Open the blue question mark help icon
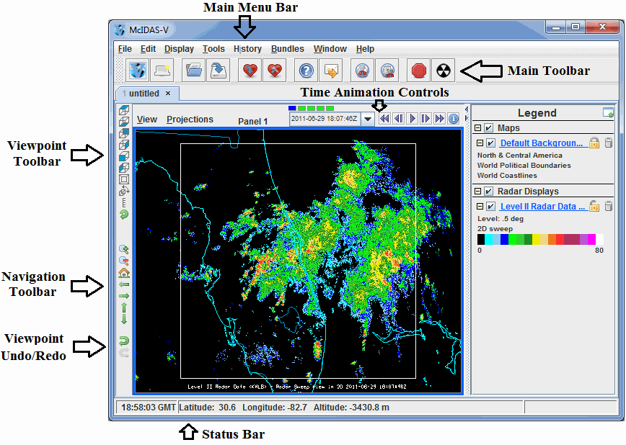 [x=307, y=71]
